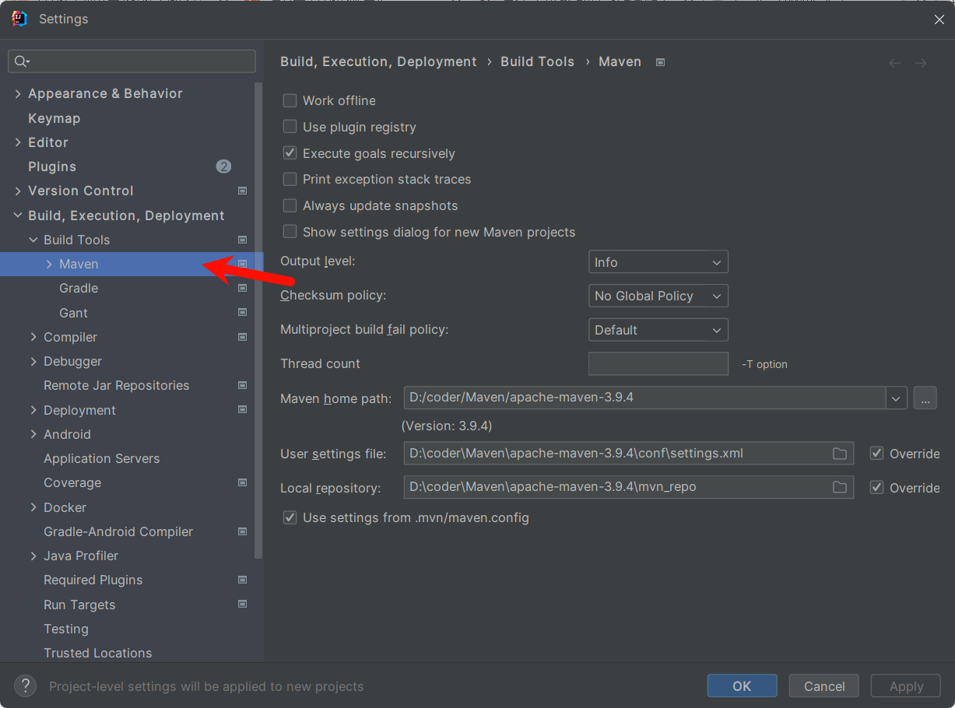Viewport: 955px width, 708px height.
Task: Click the settings search field
Action: pyautogui.click(x=132, y=61)
